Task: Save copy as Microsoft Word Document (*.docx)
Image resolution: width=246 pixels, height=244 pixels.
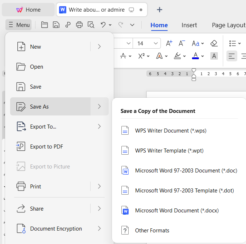Action: (176, 211)
